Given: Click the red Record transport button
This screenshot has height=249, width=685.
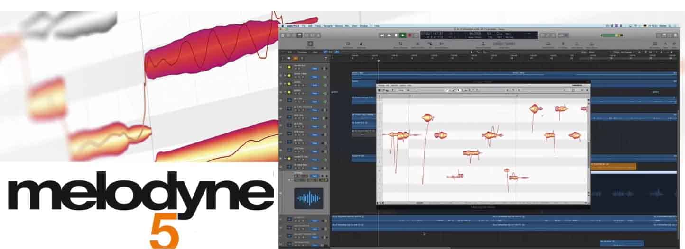Looking at the screenshot, I should pos(410,36).
